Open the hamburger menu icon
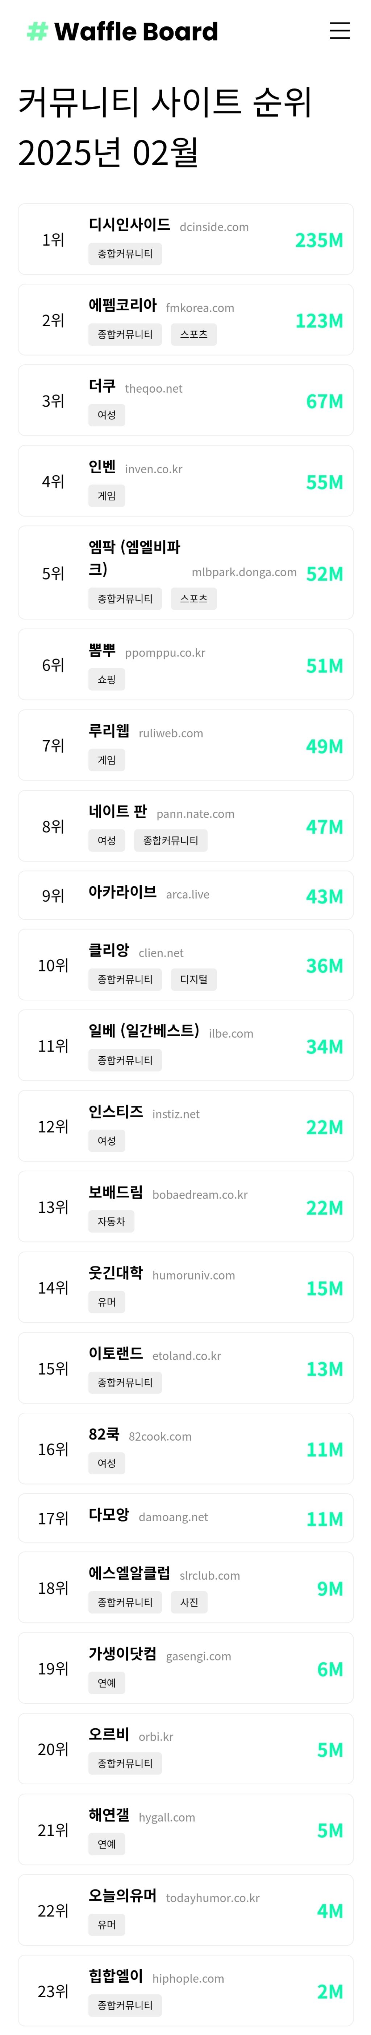Screen dimensions: 371x2035 point(339,31)
